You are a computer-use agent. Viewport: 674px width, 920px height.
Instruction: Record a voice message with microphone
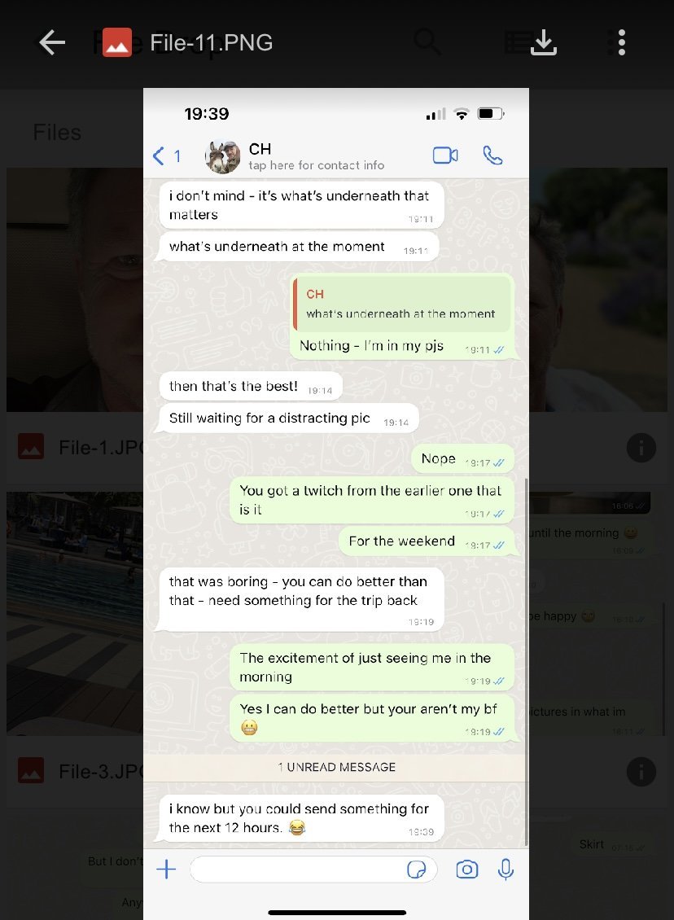(505, 869)
